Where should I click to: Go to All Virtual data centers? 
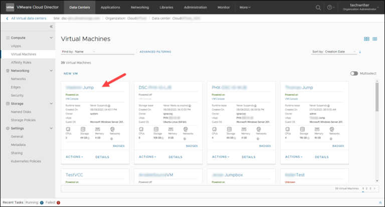point(29,19)
